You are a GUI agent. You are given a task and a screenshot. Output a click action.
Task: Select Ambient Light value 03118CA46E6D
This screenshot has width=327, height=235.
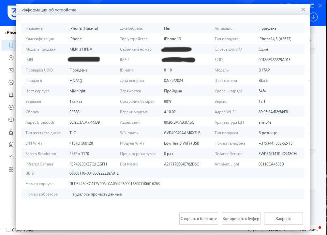tap(271, 164)
